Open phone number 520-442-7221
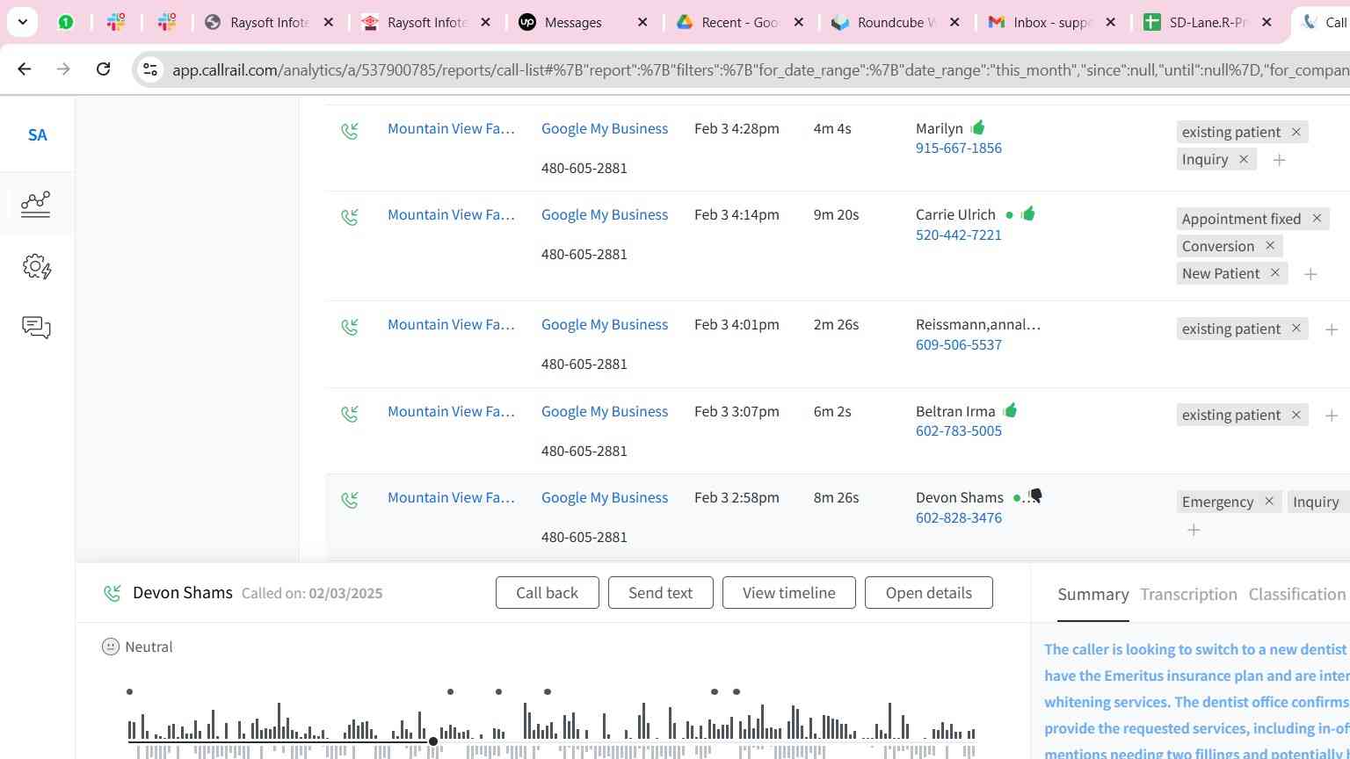 (959, 235)
